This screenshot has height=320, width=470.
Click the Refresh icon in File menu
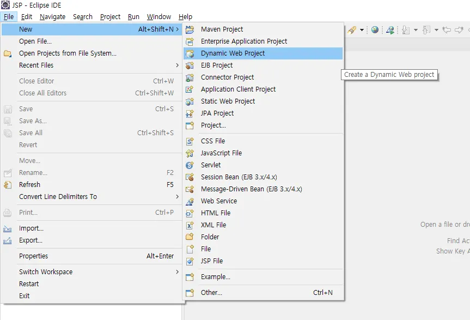tap(8, 185)
